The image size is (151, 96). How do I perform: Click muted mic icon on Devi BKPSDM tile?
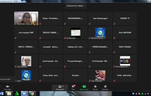[114, 38]
